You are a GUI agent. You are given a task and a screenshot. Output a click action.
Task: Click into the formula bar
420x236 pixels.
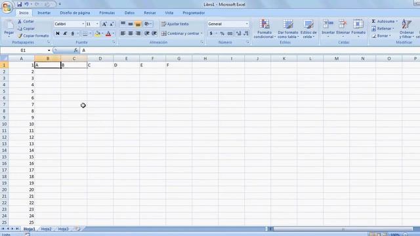(249, 50)
